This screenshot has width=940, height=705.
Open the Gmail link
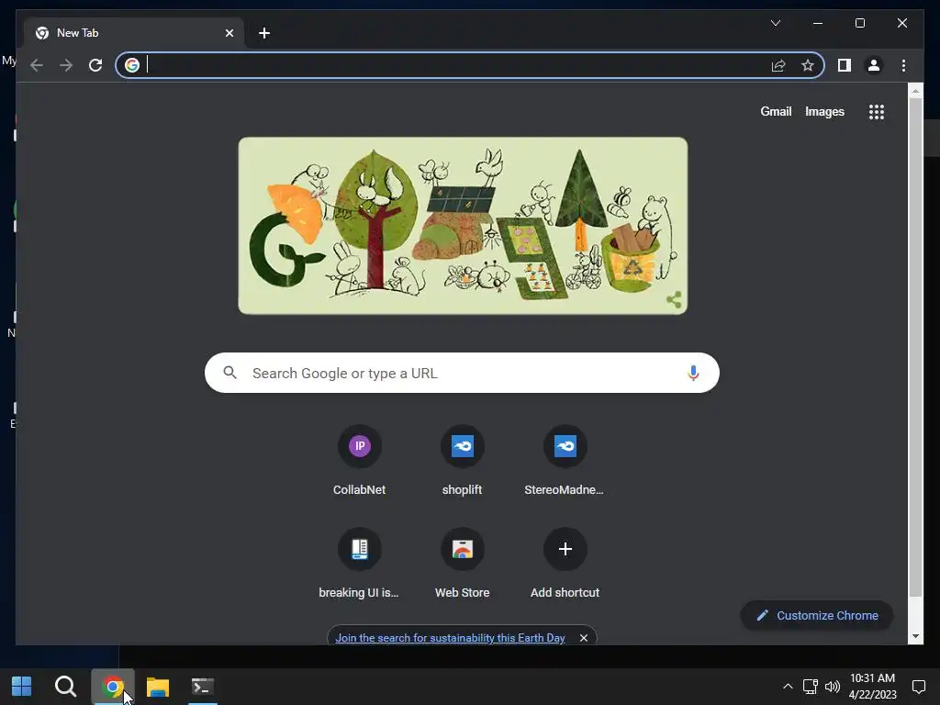(776, 111)
